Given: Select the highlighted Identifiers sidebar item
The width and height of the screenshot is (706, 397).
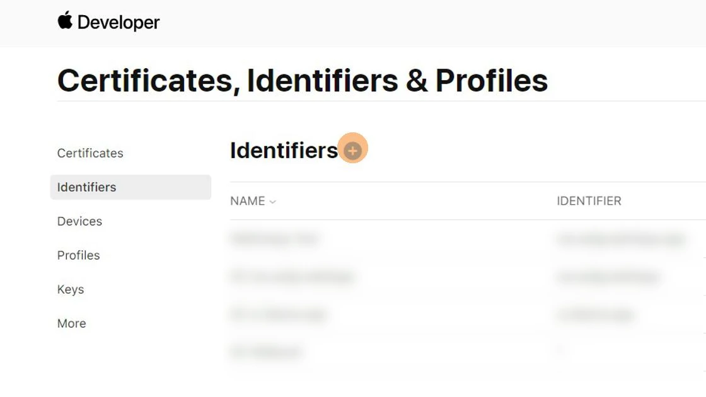Looking at the screenshot, I should 86,187.
